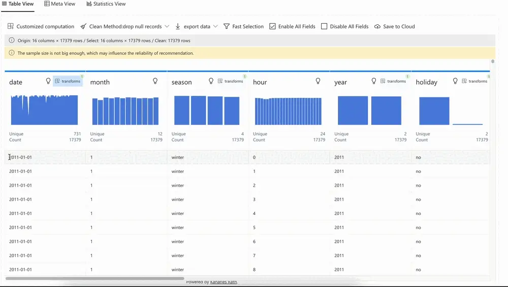Switch to the Statistics View tab
The image size is (508, 287).
pyautogui.click(x=106, y=4)
